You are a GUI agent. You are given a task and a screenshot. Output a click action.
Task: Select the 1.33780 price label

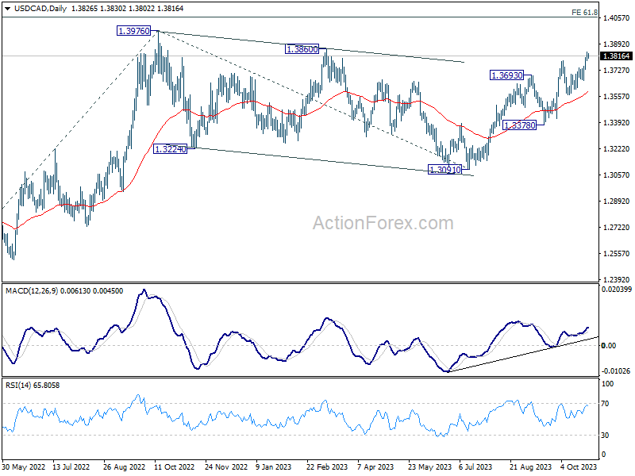point(519,125)
